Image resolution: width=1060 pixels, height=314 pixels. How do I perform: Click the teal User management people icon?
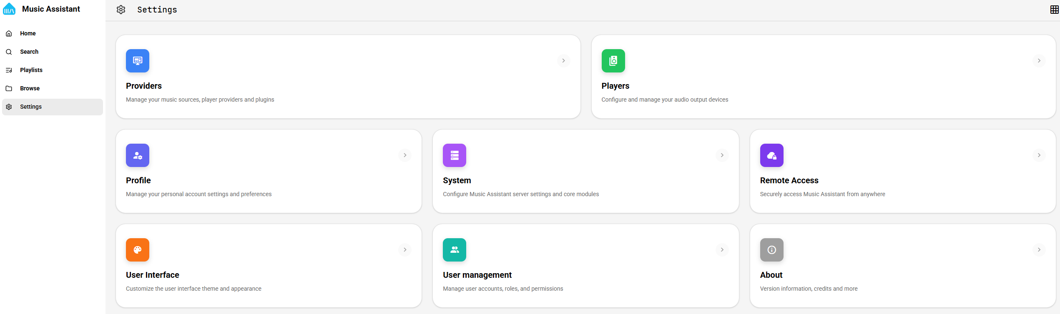coord(454,250)
